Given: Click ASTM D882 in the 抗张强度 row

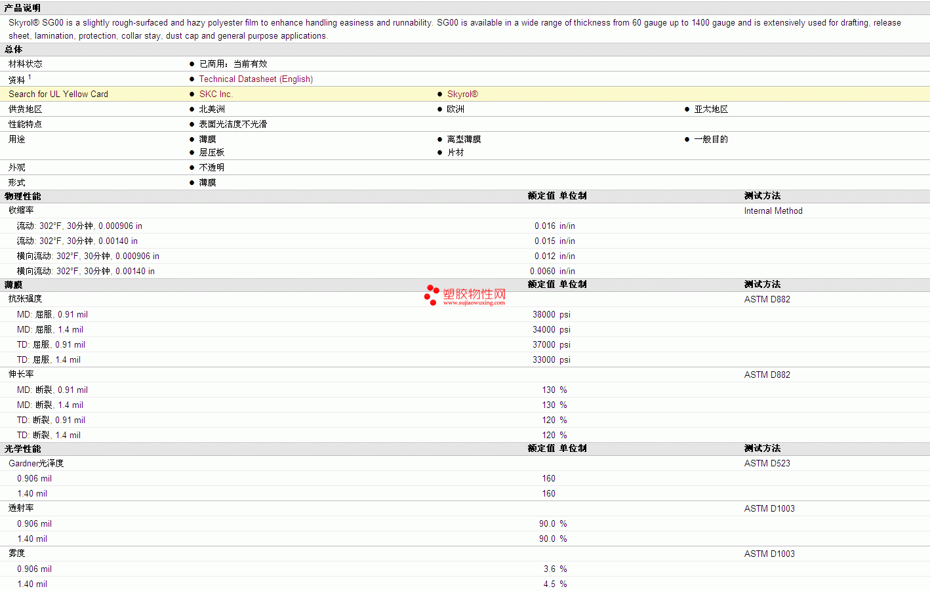Looking at the screenshot, I should coord(767,299).
